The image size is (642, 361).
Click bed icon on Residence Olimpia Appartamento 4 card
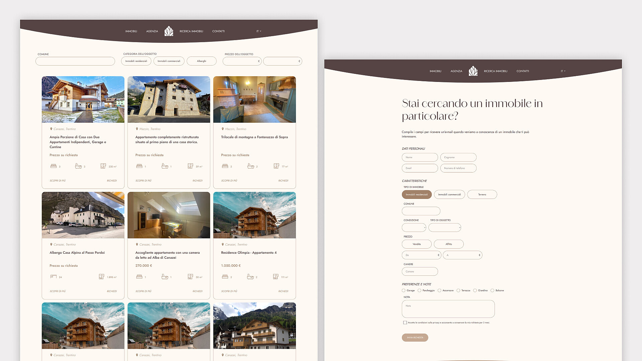tap(225, 276)
